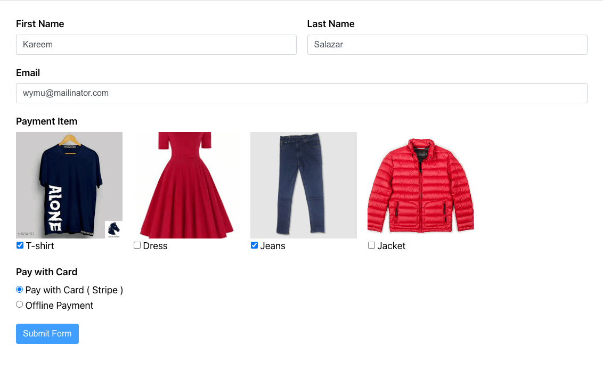Select Pay with Card (Stripe) radio button
Image resolution: width=603 pixels, height=370 pixels.
pyautogui.click(x=20, y=289)
